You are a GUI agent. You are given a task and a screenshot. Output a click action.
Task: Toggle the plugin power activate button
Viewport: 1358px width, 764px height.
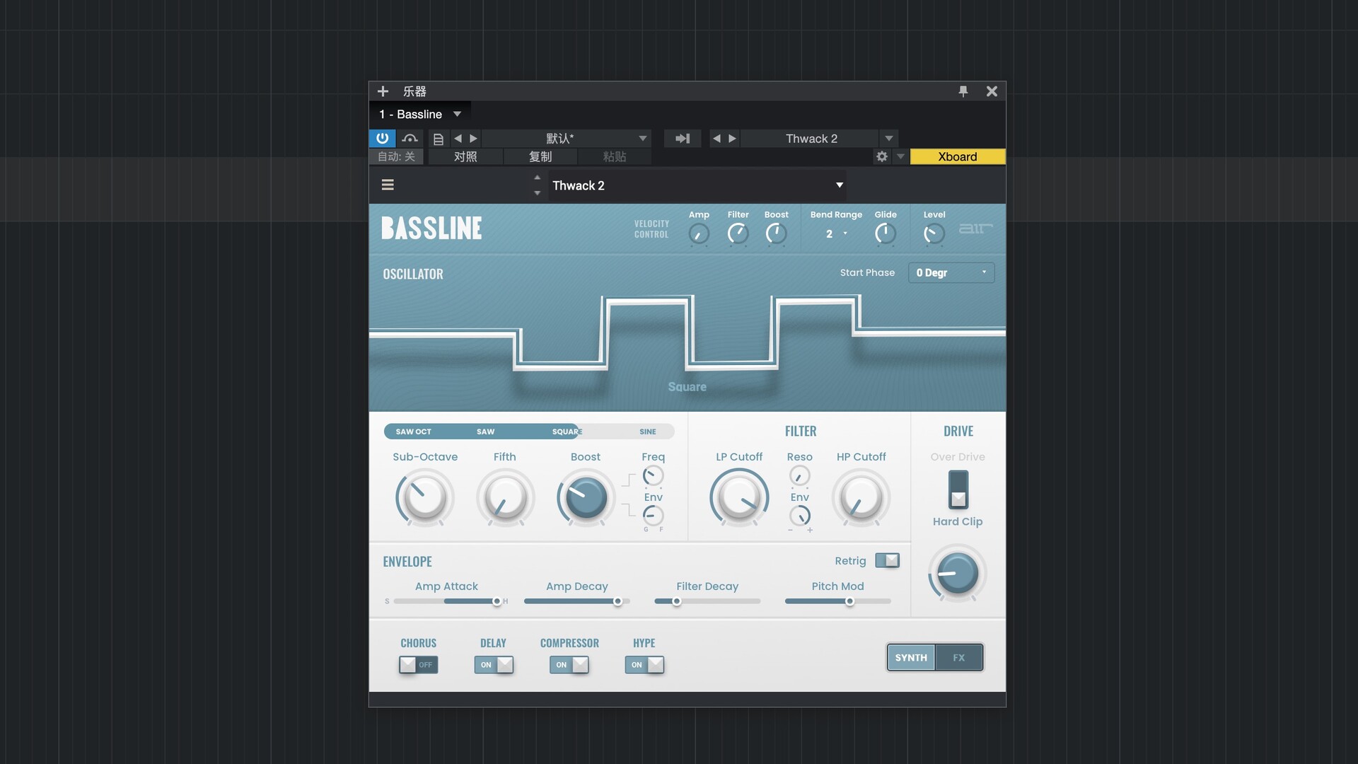(x=382, y=139)
